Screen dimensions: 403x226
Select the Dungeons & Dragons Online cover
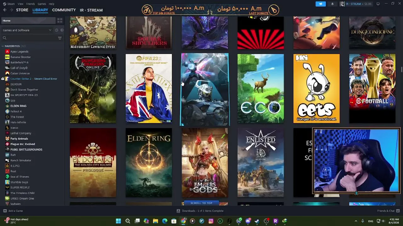(x=93, y=89)
